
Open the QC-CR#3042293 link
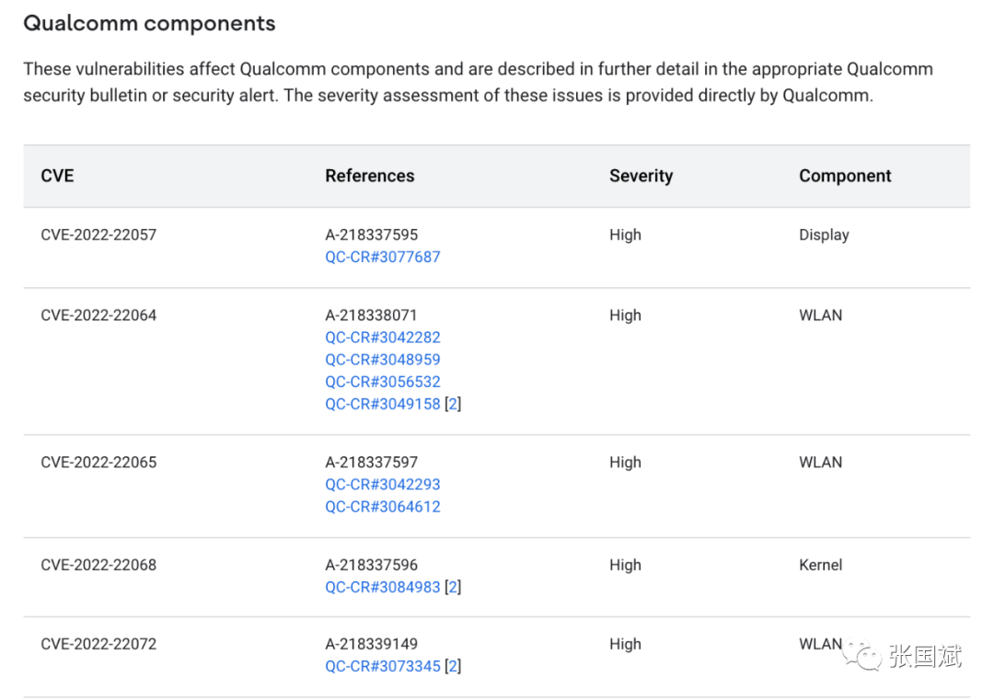(383, 485)
